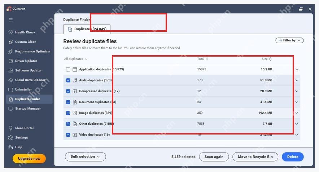Image resolution: width=319 pixels, height=172 pixels.
Task: Click the Performance Optimizer rocket icon
Action: [x=10, y=52]
